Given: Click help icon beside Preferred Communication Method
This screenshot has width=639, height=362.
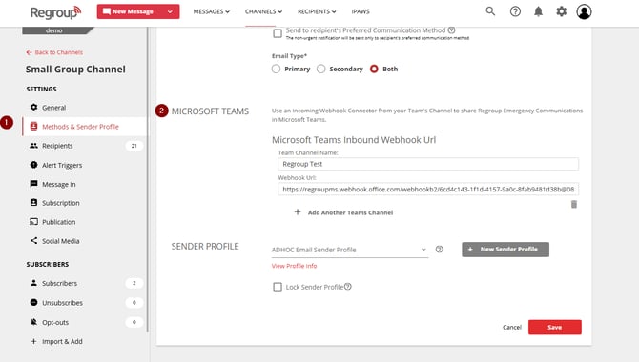Looking at the screenshot, I should [451, 30].
